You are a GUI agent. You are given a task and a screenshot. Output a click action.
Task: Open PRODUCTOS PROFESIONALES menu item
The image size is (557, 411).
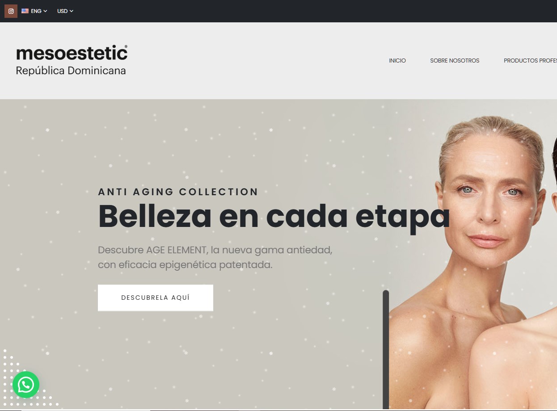pos(530,61)
